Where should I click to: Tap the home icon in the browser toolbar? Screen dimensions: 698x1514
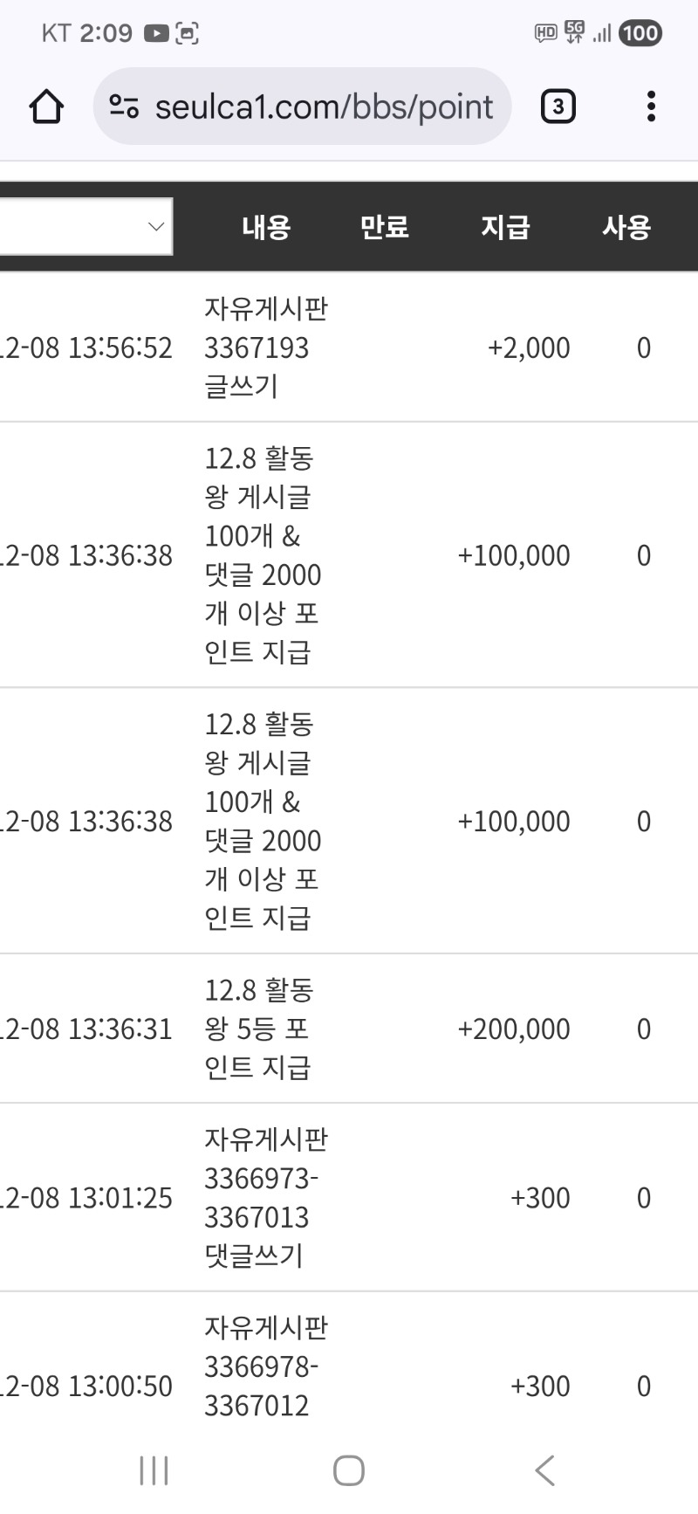pos(45,106)
